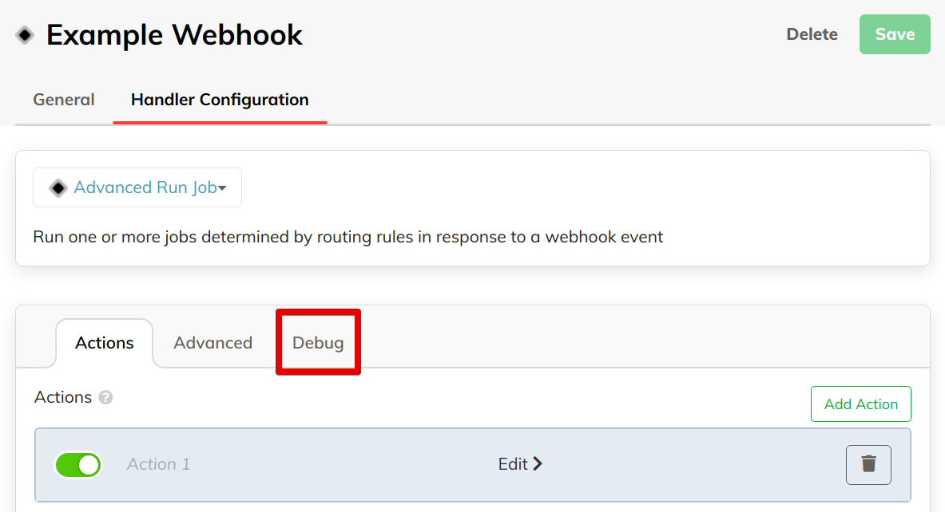The height and width of the screenshot is (512, 945).
Task: Switch to the Advanced tab
Action: click(x=212, y=343)
